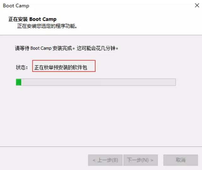
Task: Click the white header banner's empty right side
Action: [x=142, y=22]
